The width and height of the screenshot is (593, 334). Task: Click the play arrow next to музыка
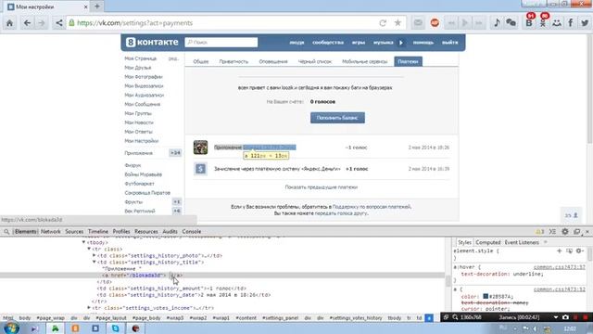(x=401, y=43)
